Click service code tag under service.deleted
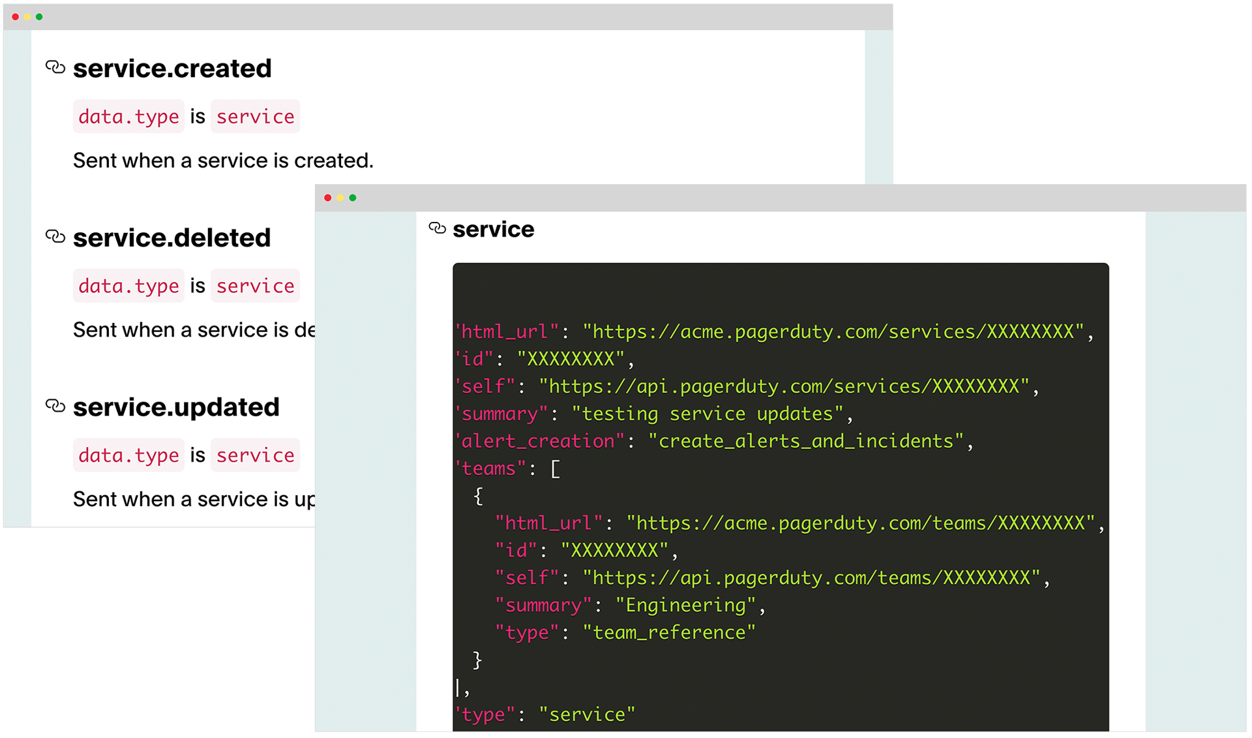This screenshot has width=1252, height=738. 255,286
